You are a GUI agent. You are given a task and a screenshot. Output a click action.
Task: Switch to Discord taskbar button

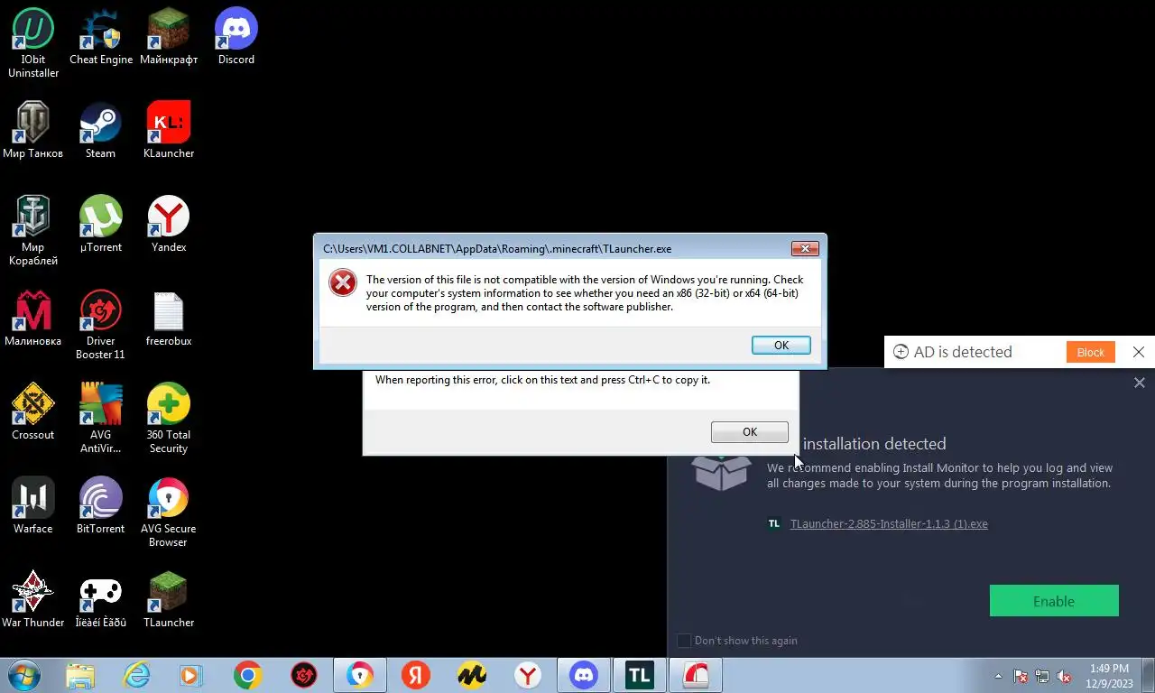pyautogui.click(x=584, y=675)
